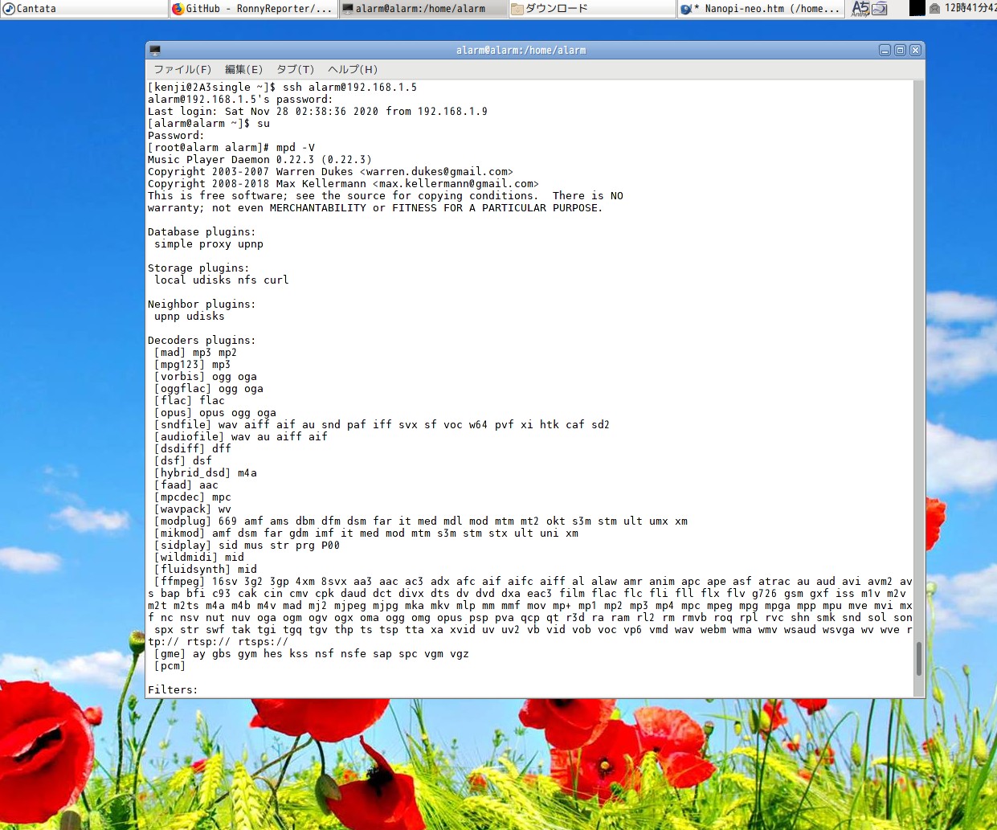Viewport: 997px width, 830px height.
Task: Click the black square tray icon
Action: coord(917,9)
